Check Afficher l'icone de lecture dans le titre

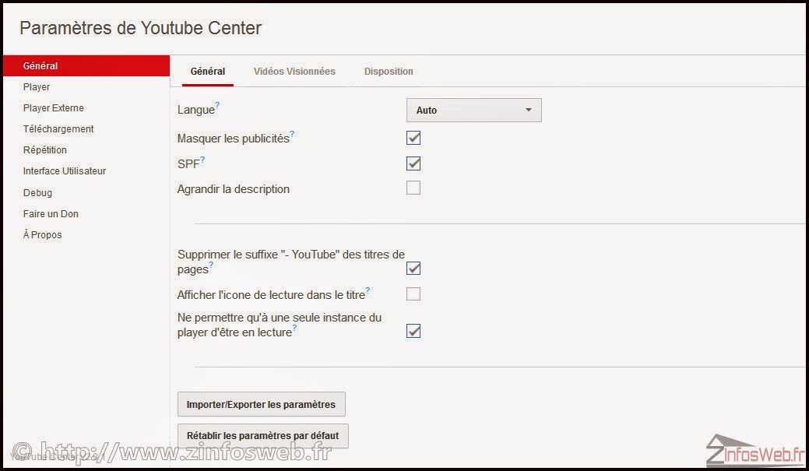point(413,293)
